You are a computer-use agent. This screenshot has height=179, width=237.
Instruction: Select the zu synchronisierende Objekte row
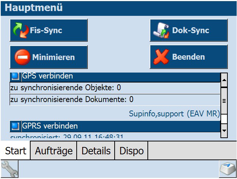coord(115,88)
